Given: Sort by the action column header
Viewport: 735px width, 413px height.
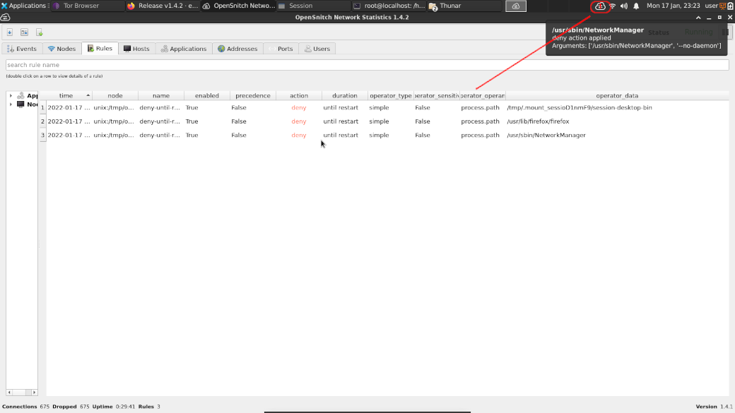Looking at the screenshot, I should click(298, 95).
